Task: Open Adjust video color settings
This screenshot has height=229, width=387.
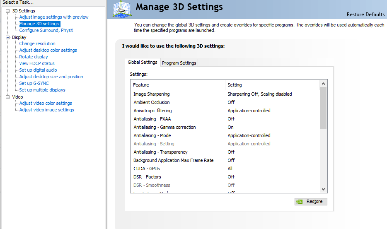Action: [x=46, y=103]
